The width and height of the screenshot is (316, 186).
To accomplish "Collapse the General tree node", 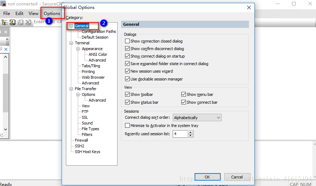I will pos(71,26).
